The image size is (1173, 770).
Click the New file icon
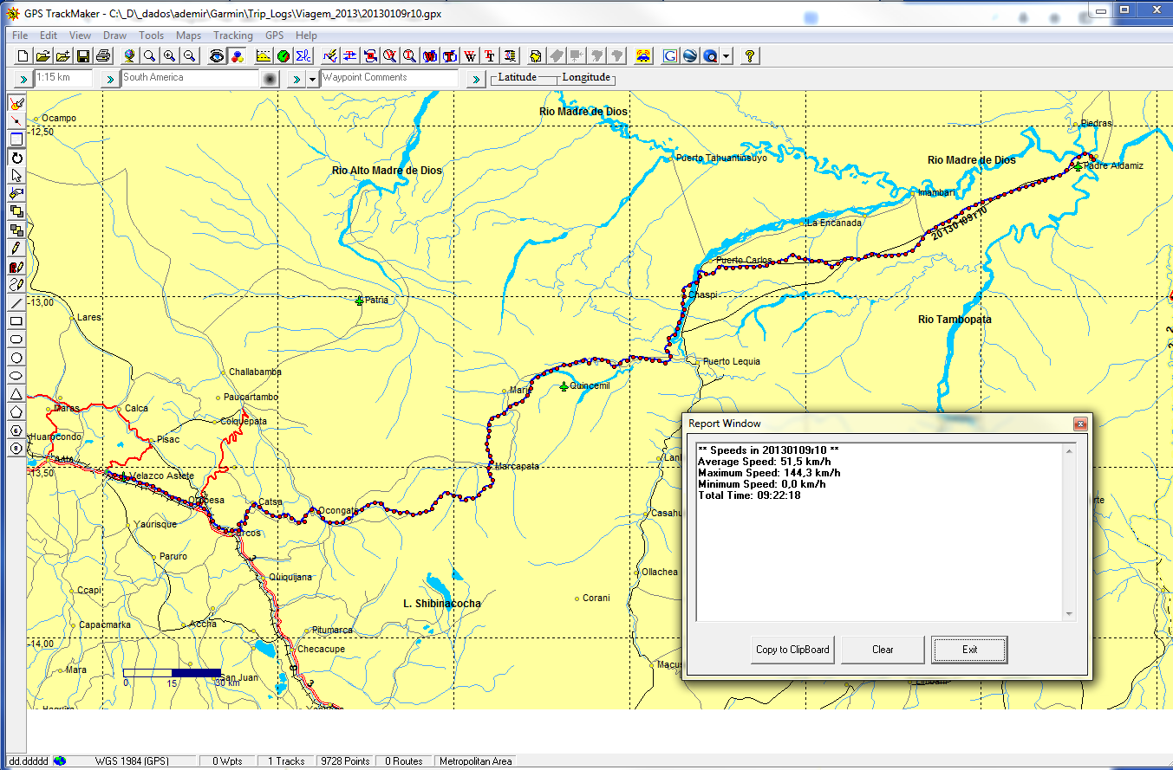[23, 56]
